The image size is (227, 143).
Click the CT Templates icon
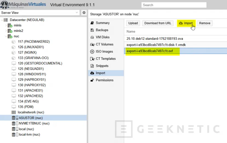pyautogui.click(x=92, y=59)
